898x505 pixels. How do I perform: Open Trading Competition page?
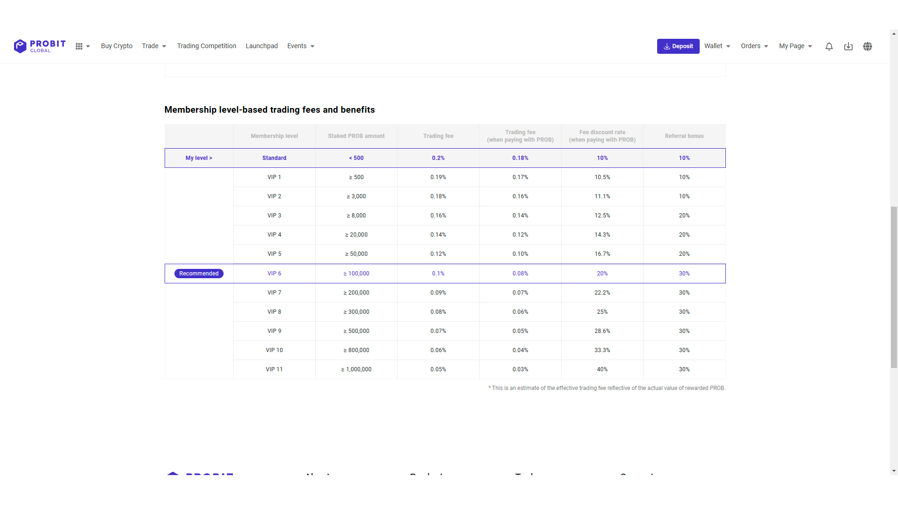(207, 46)
